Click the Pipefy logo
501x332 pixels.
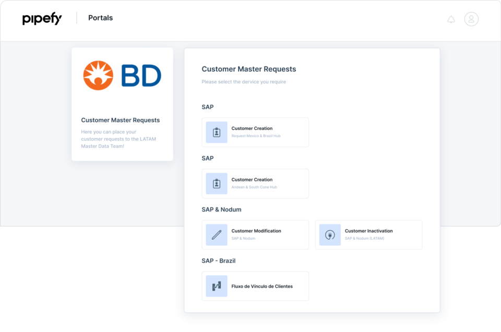[x=42, y=18]
